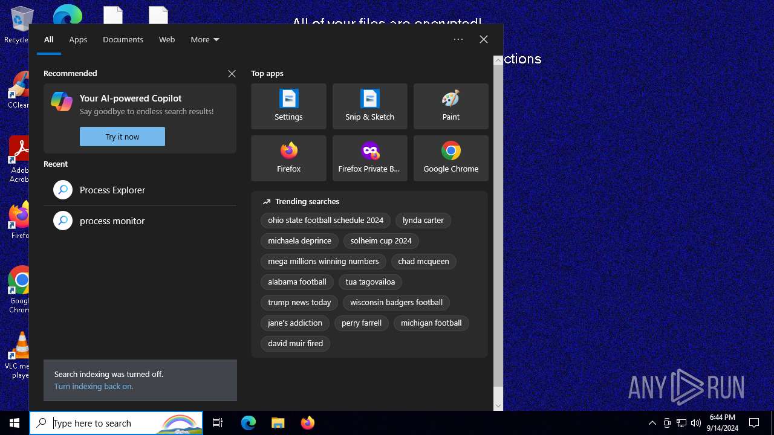Search trending jane's addiction

(295, 323)
